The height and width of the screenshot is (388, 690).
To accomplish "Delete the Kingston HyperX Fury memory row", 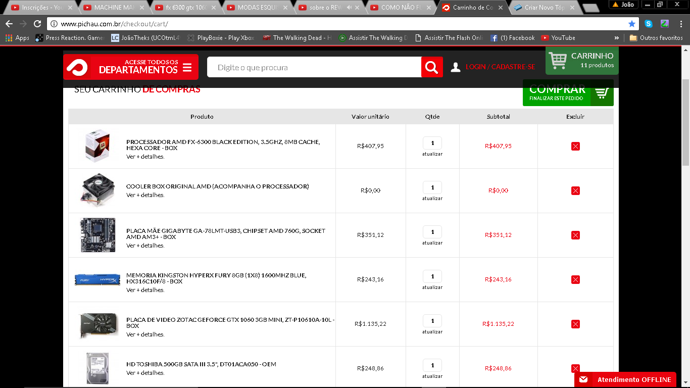I will click(x=575, y=279).
